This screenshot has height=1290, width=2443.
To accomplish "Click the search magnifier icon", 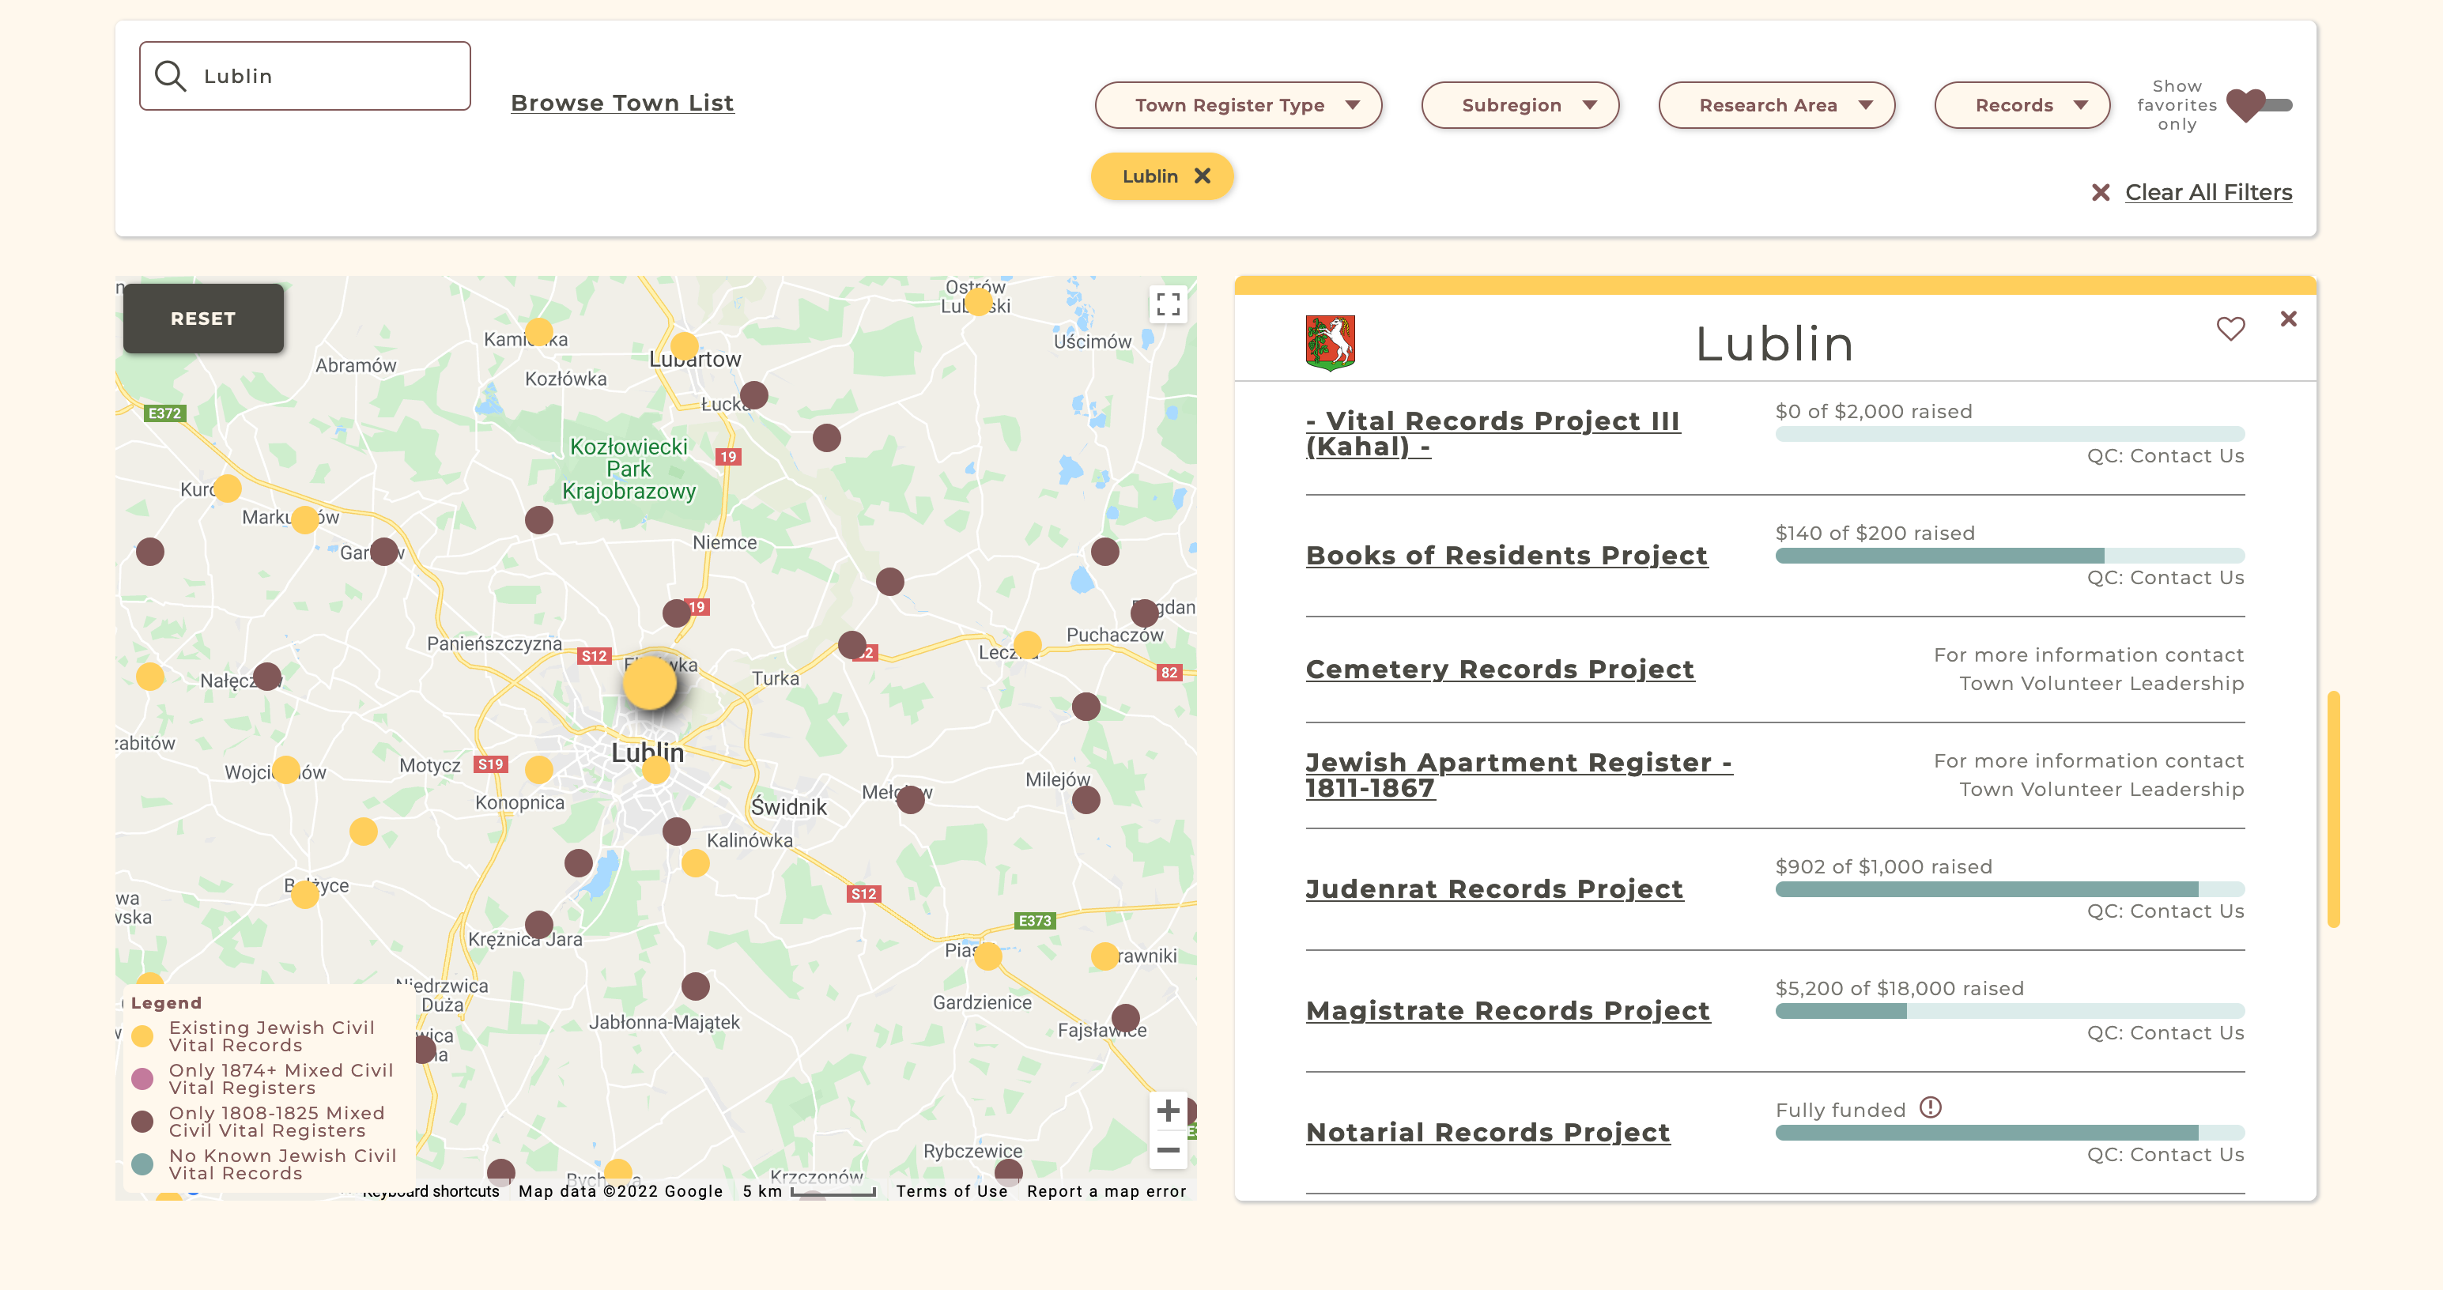I will click(171, 76).
